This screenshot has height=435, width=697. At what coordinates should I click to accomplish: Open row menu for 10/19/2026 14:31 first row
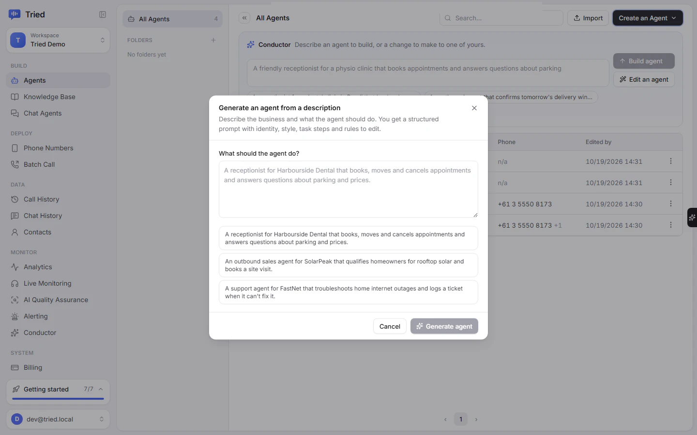[x=671, y=161]
